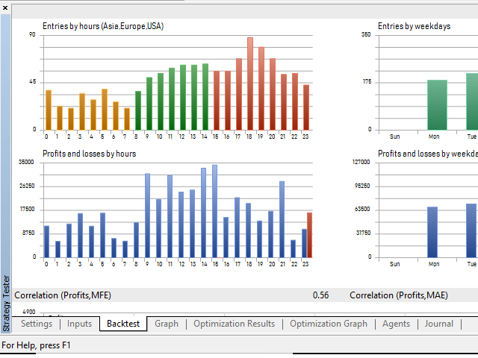The height and width of the screenshot is (358, 478).
Task: Select the Monday bar in Entries by weekdays
Action: pos(437,104)
